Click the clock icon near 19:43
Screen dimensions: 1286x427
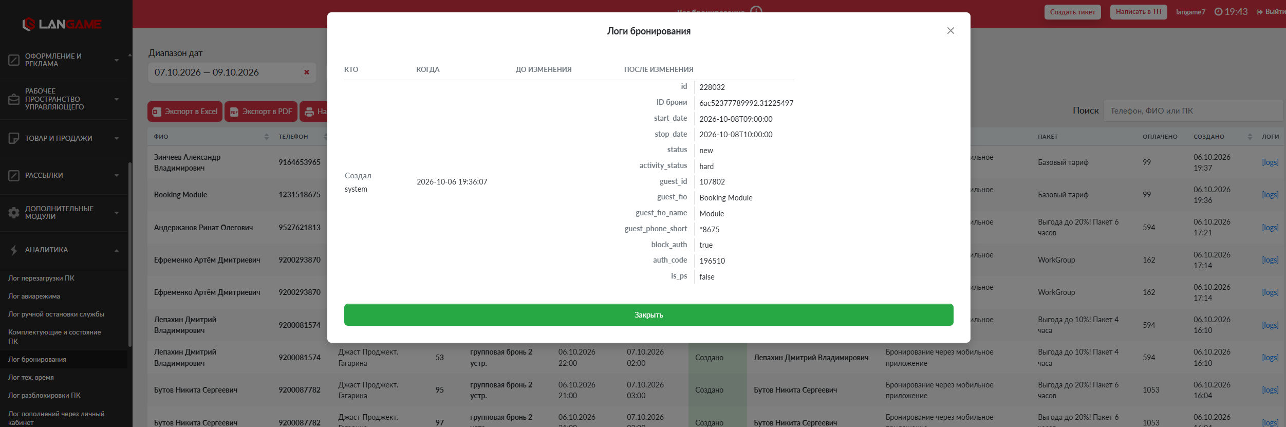1218,12
